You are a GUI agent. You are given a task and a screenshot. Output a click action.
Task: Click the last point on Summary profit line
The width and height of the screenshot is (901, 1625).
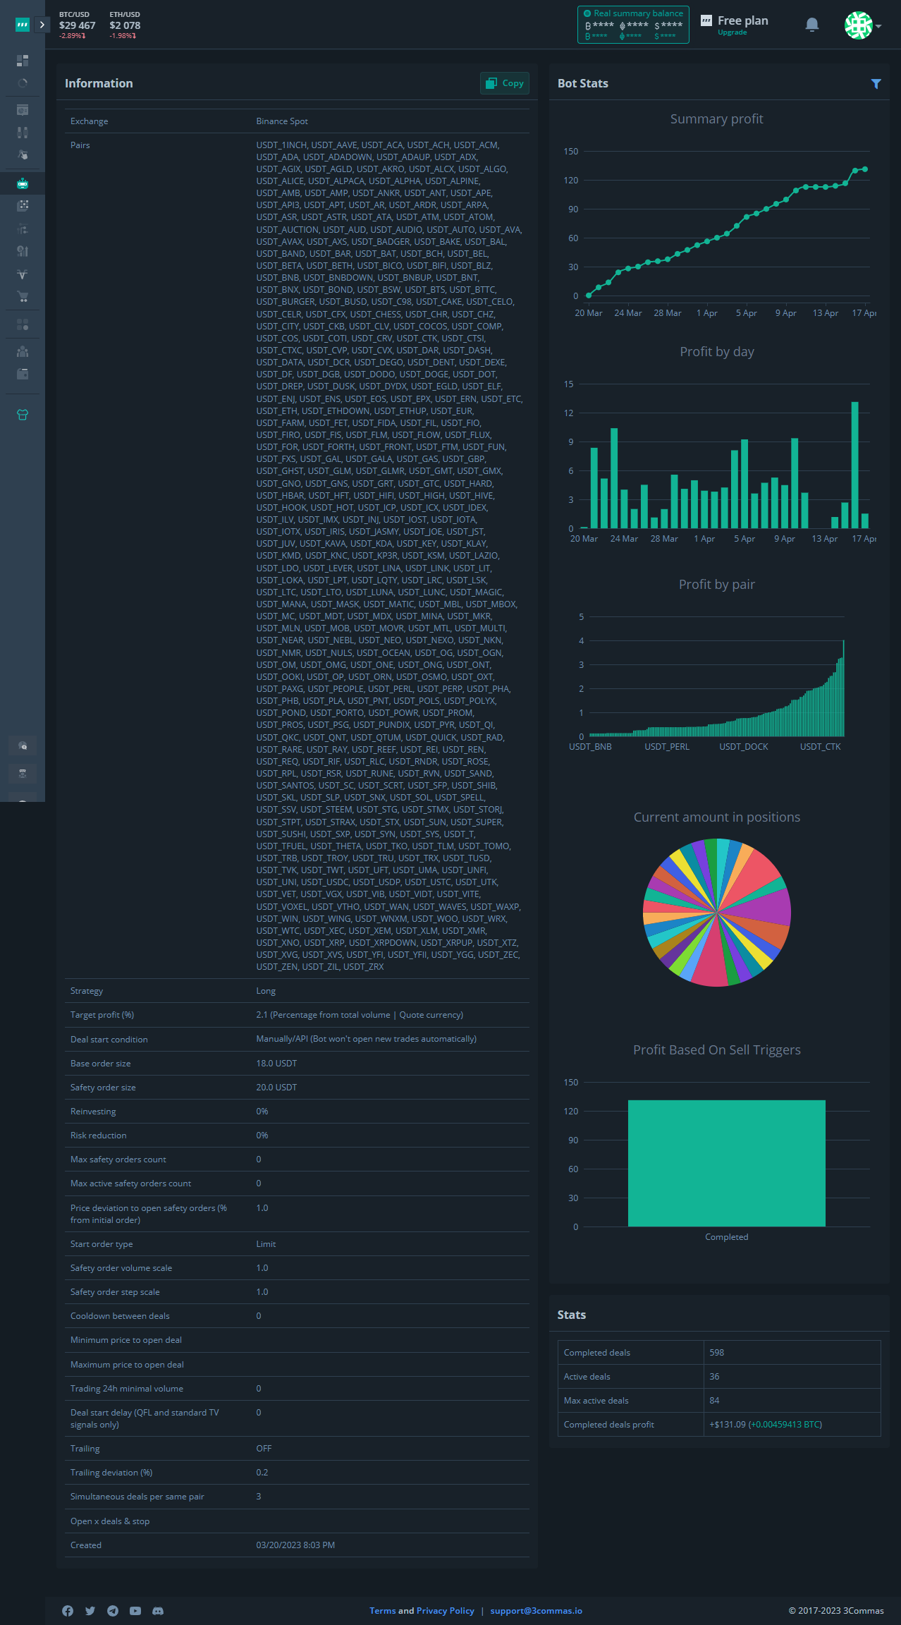click(x=865, y=169)
